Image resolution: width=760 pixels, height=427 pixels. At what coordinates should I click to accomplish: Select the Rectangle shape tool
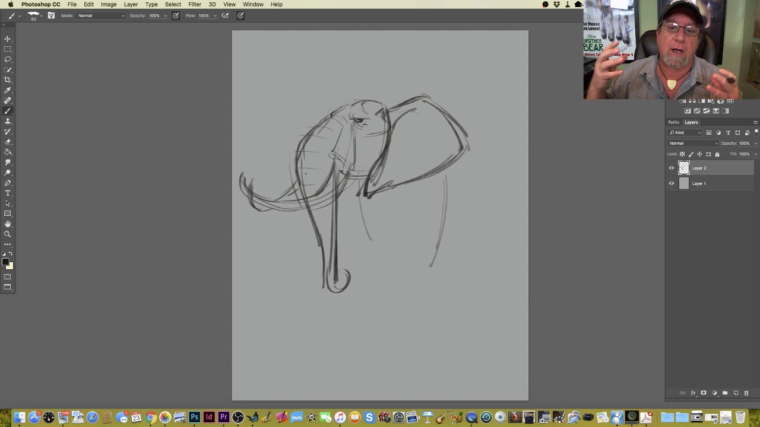pyautogui.click(x=8, y=213)
